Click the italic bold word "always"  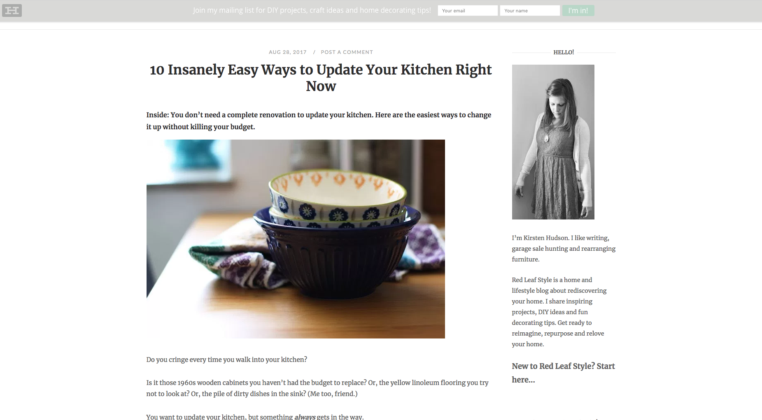coord(305,417)
